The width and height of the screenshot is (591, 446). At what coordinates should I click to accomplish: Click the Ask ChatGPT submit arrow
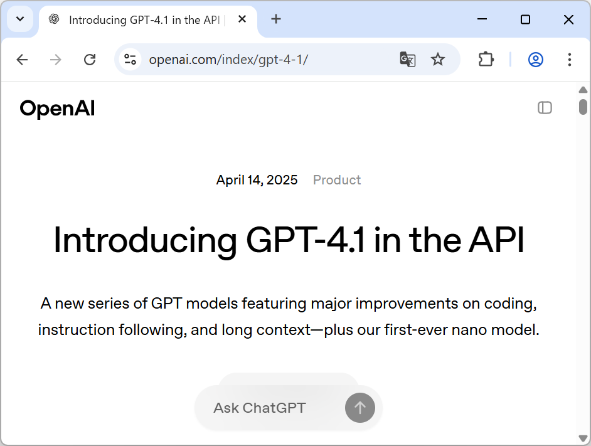359,408
